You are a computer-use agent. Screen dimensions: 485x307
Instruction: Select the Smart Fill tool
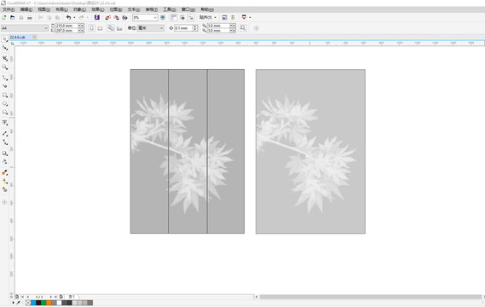point(4,189)
